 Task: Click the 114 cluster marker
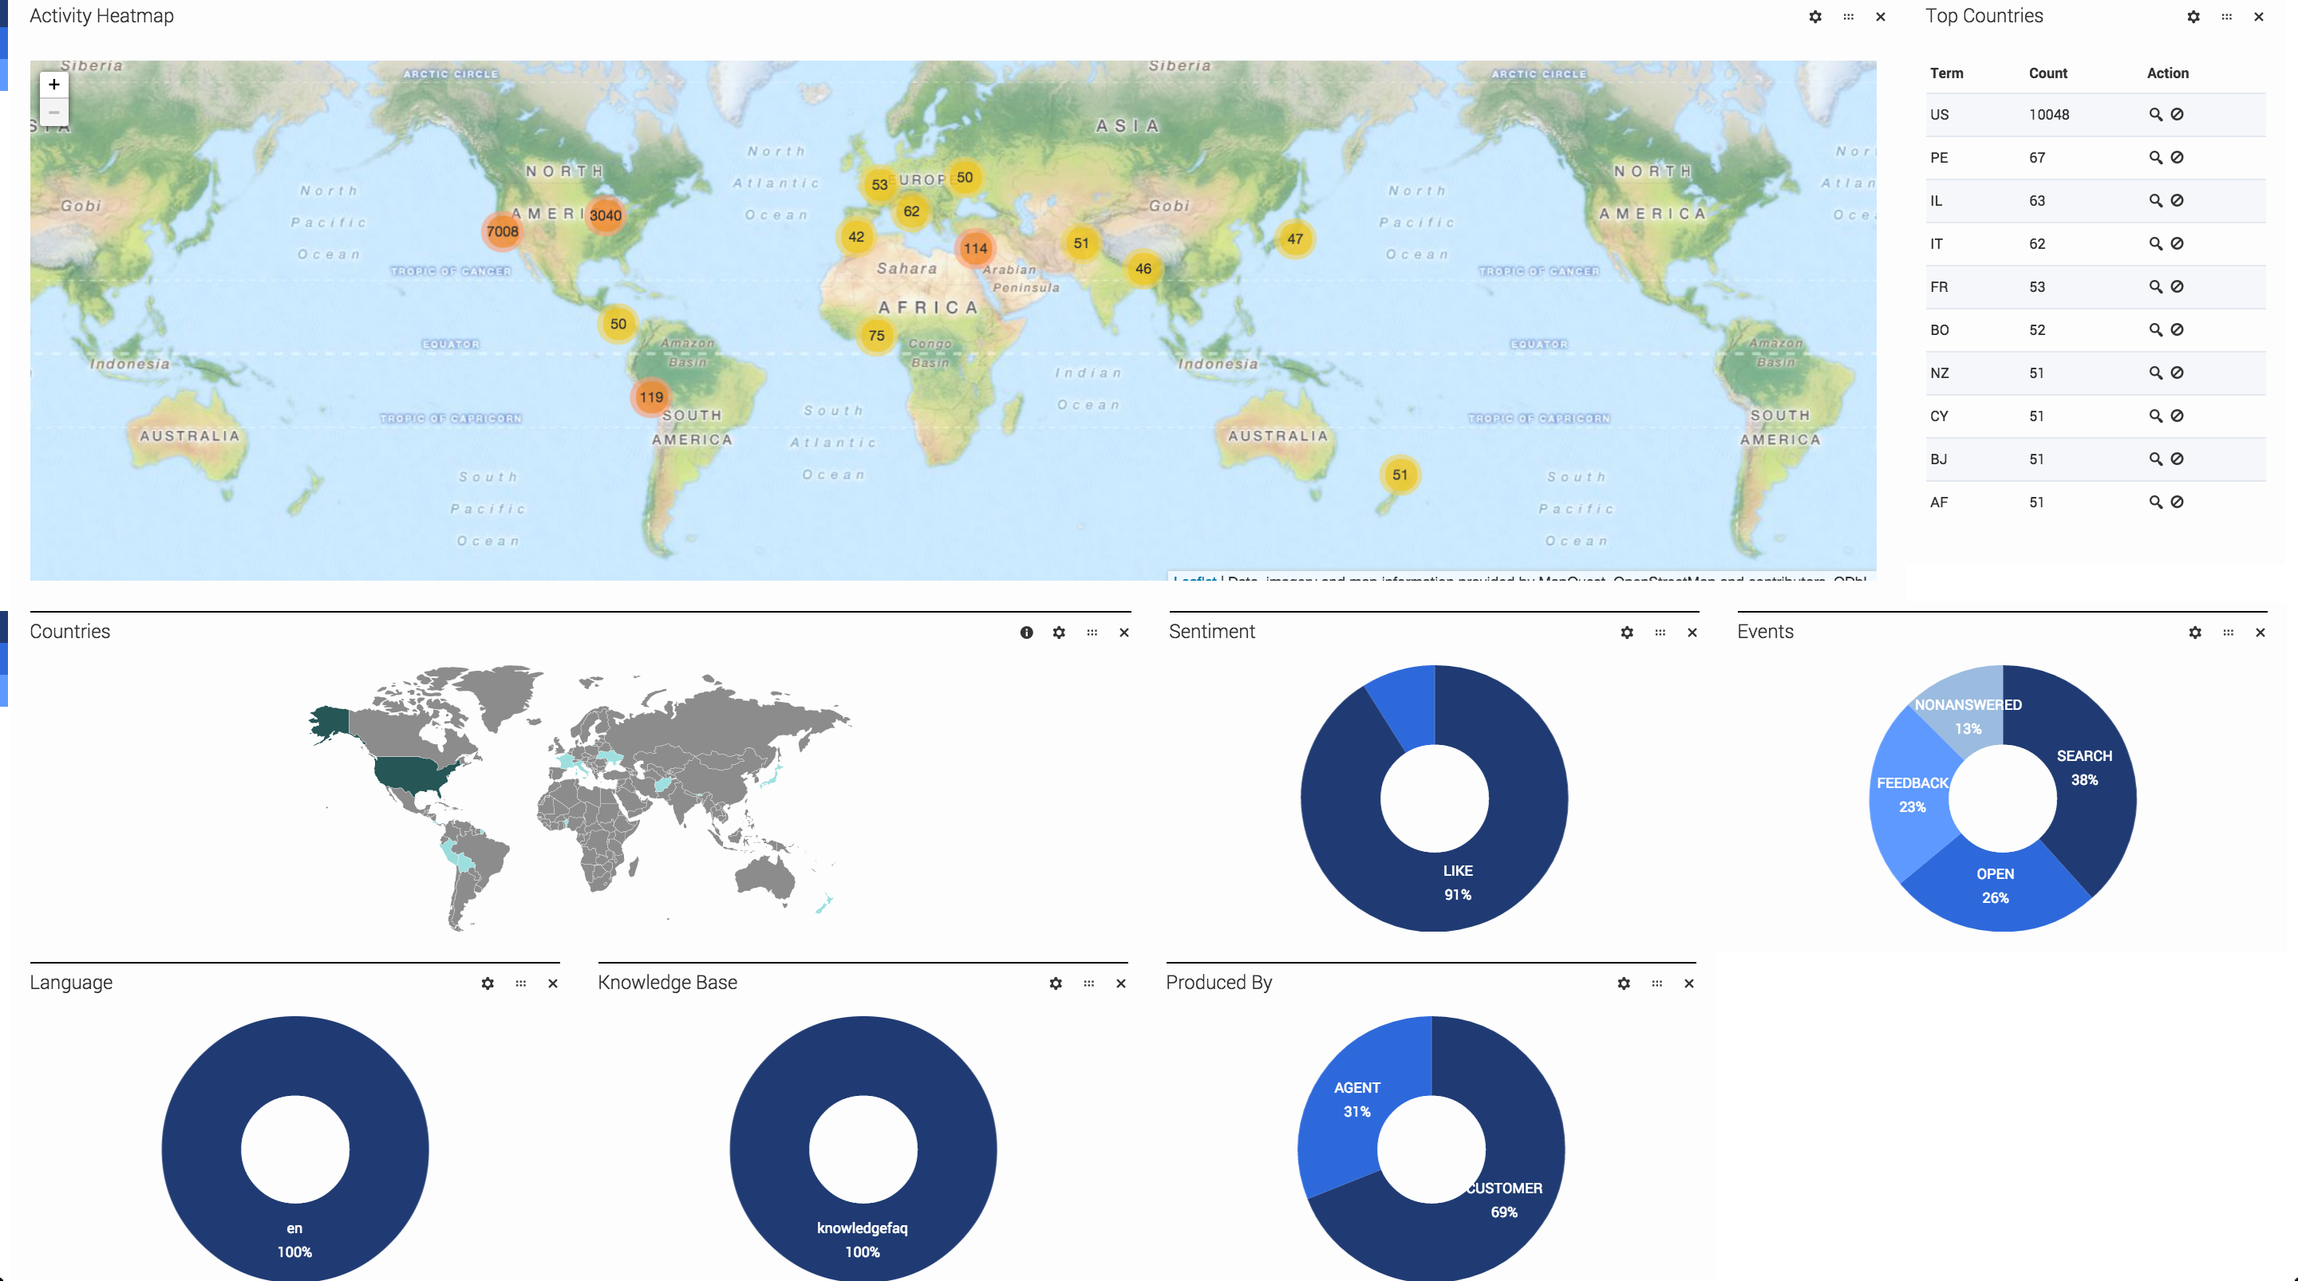(x=975, y=249)
